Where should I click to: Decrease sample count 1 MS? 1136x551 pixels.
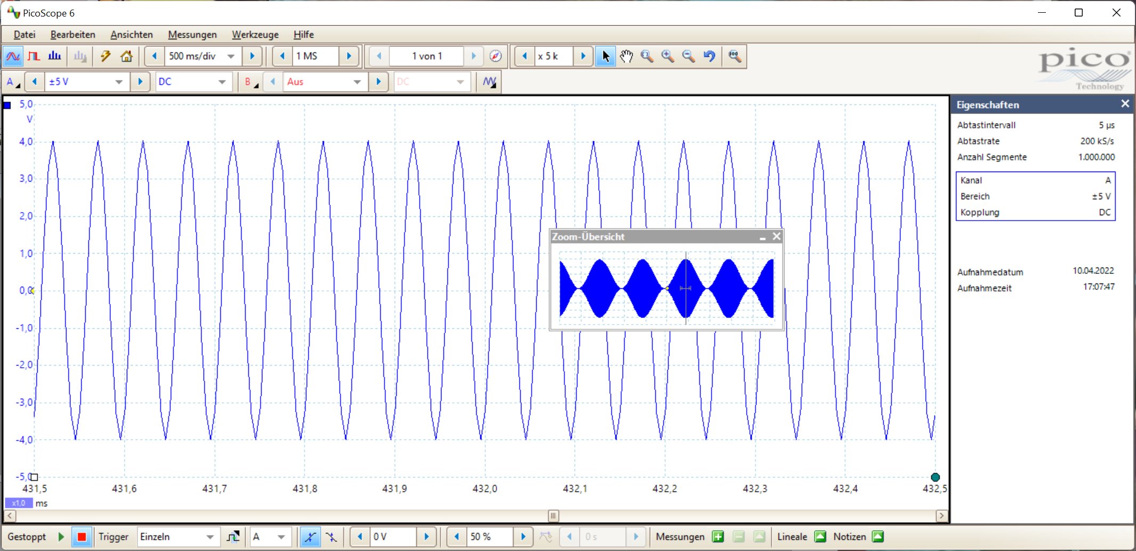283,56
